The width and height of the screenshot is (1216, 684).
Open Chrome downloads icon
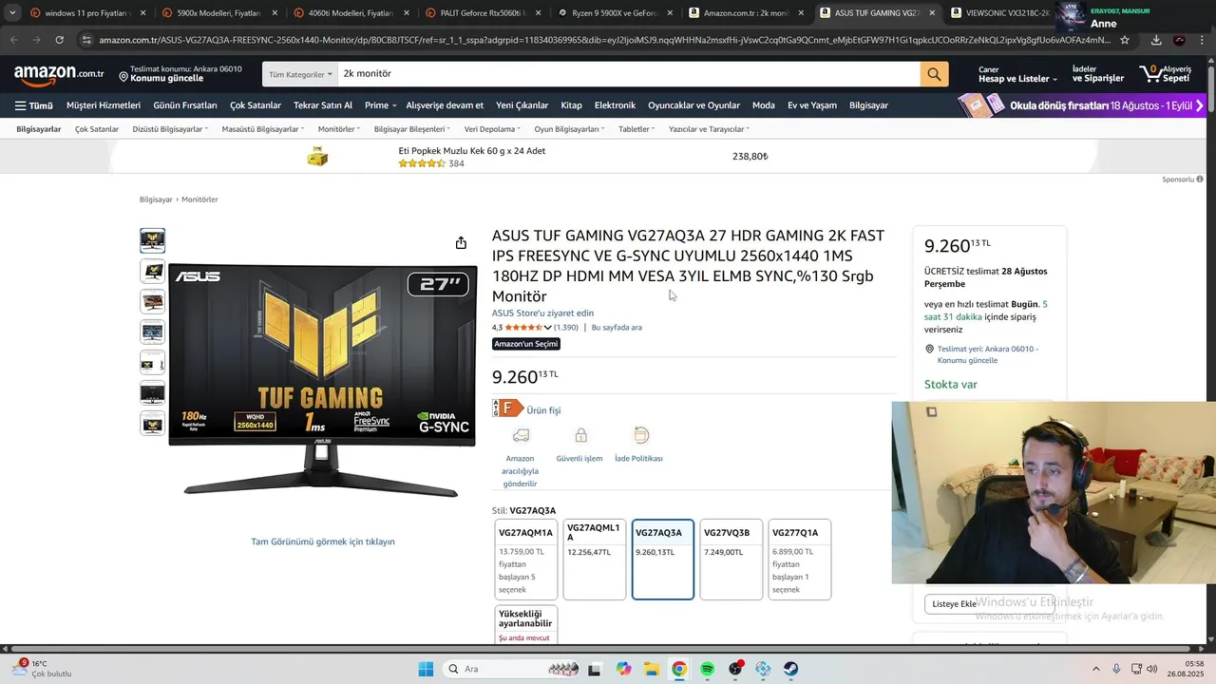1156,40
